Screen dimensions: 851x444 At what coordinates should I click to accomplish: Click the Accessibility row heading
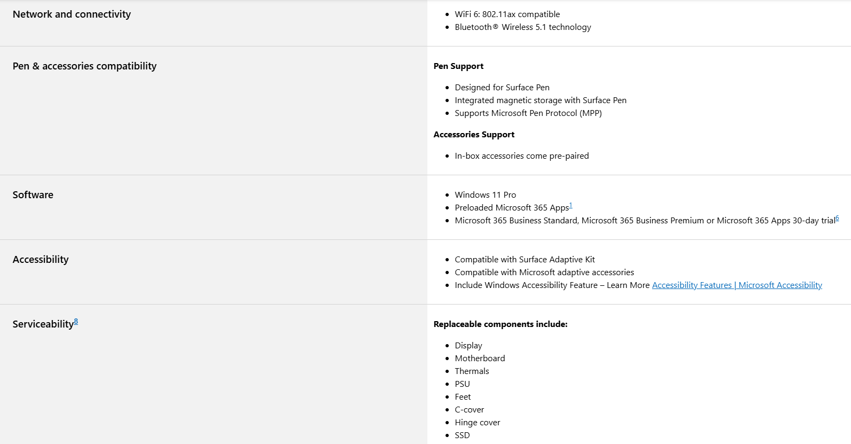click(x=41, y=260)
